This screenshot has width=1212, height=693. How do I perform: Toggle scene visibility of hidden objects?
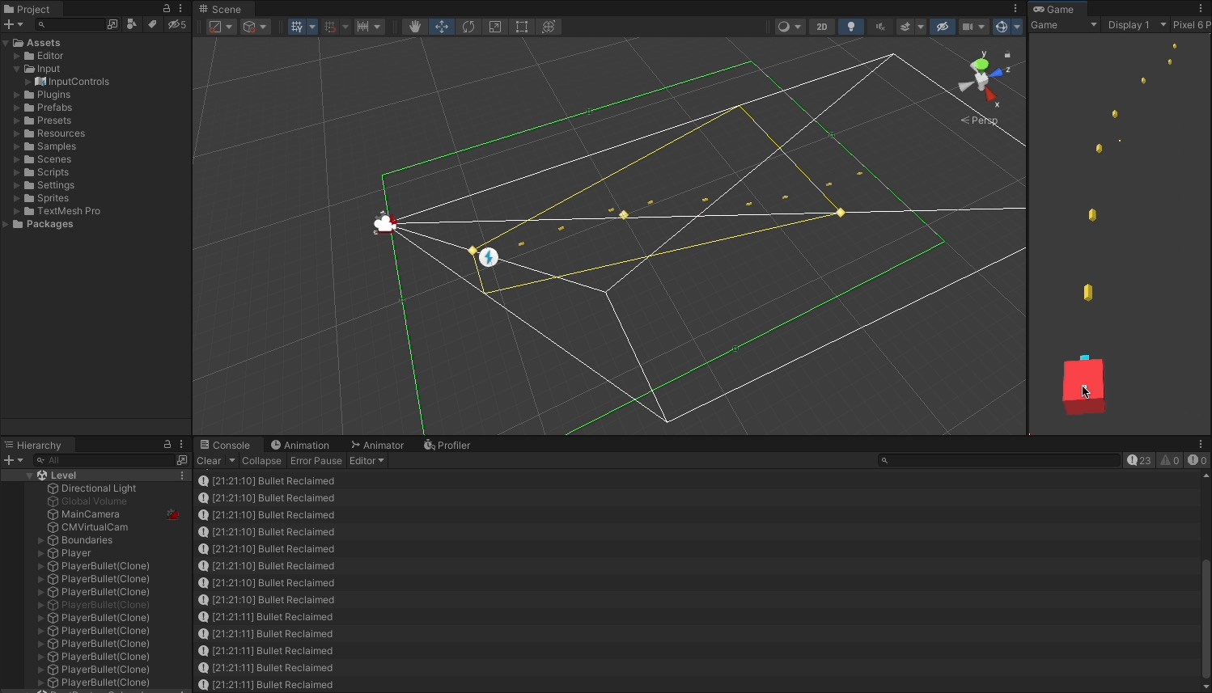943,27
